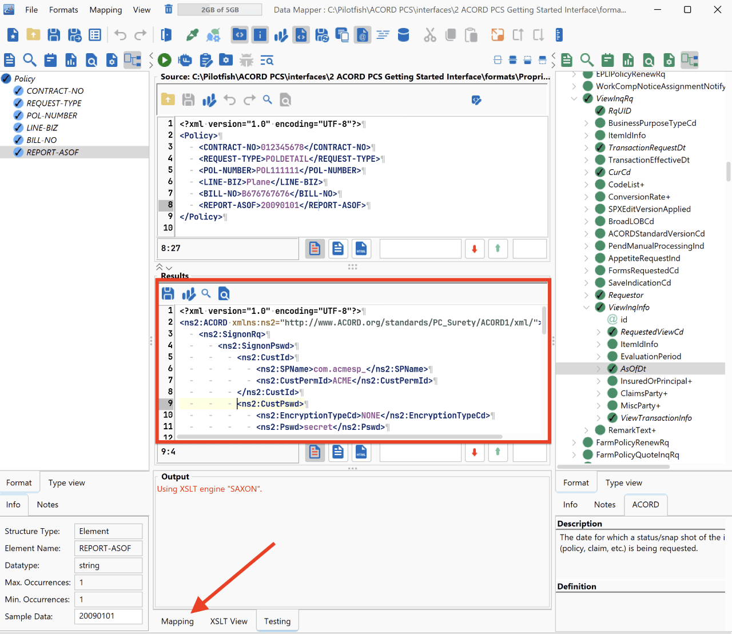Screen dimensions: 732x634
Task: Click the find magnifier in Results toolbar
Action: click(206, 293)
